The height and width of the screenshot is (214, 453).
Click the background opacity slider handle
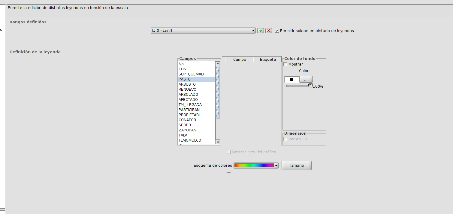point(311,86)
